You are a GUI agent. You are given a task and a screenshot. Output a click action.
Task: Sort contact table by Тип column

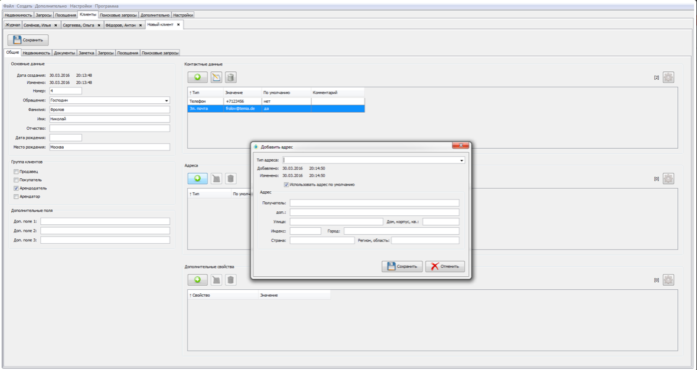click(x=206, y=93)
